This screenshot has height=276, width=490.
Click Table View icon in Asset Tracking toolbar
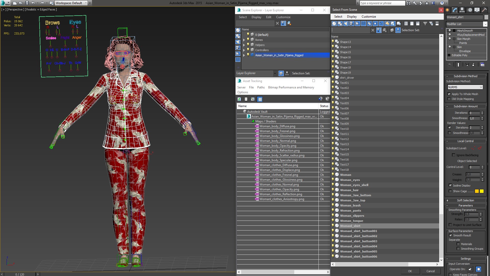tap(260, 99)
